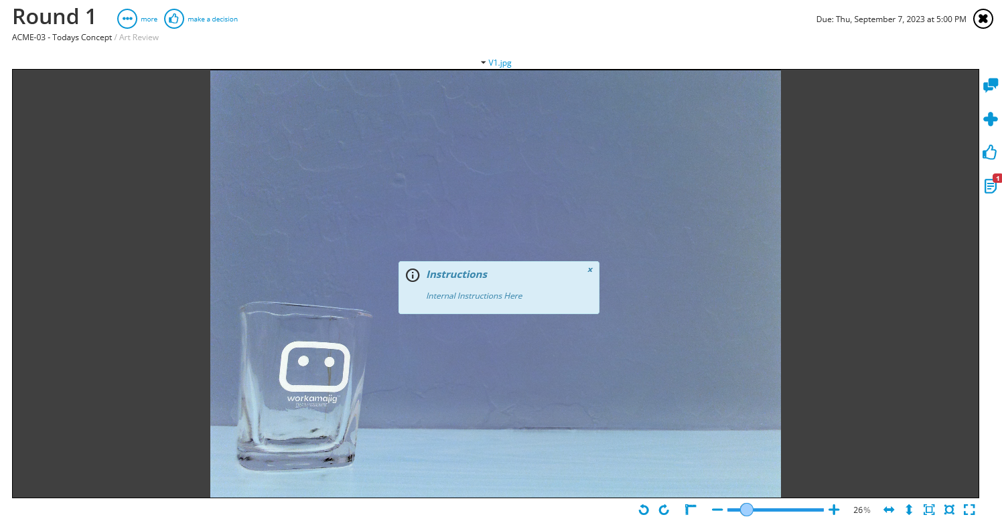Fit image to height
Image resolution: width=1002 pixels, height=521 pixels.
click(909, 510)
